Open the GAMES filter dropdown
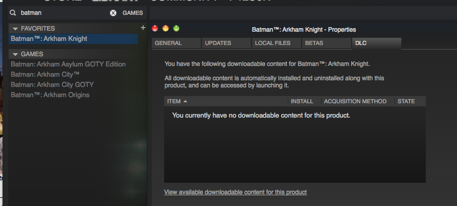Screen dimensions: 457x206 tap(132, 13)
